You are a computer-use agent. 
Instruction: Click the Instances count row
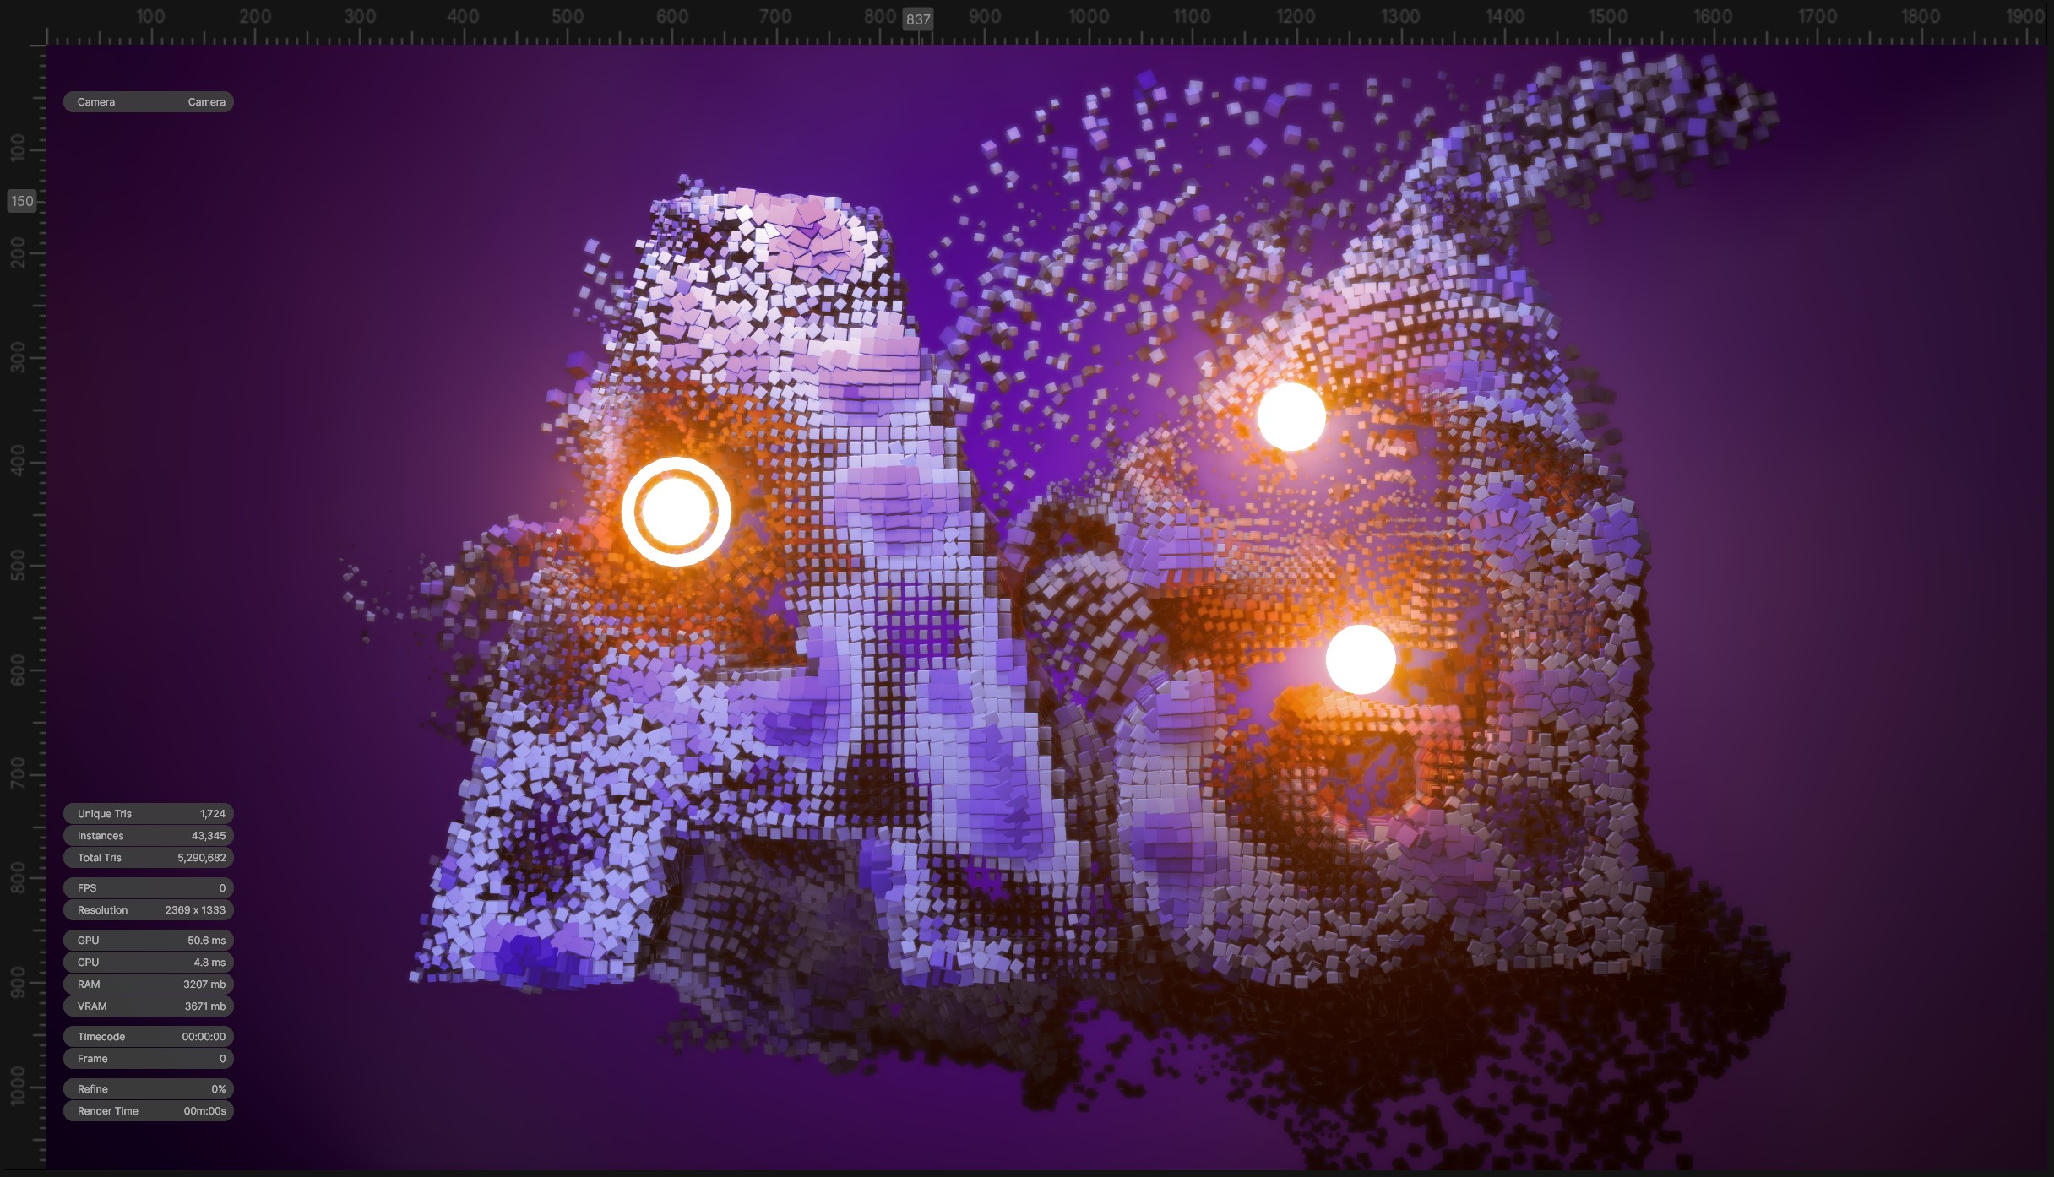(x=148, y=836)
